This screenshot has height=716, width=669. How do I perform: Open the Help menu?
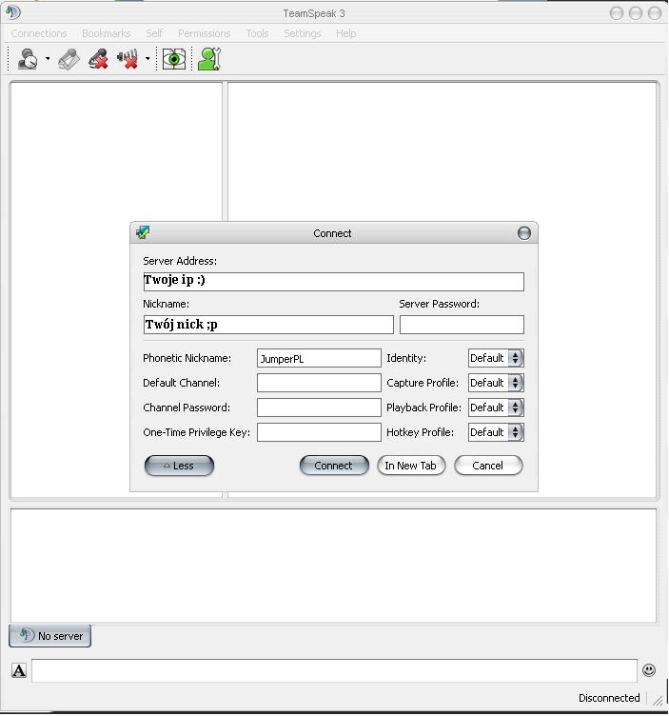[x=345, y=33]
